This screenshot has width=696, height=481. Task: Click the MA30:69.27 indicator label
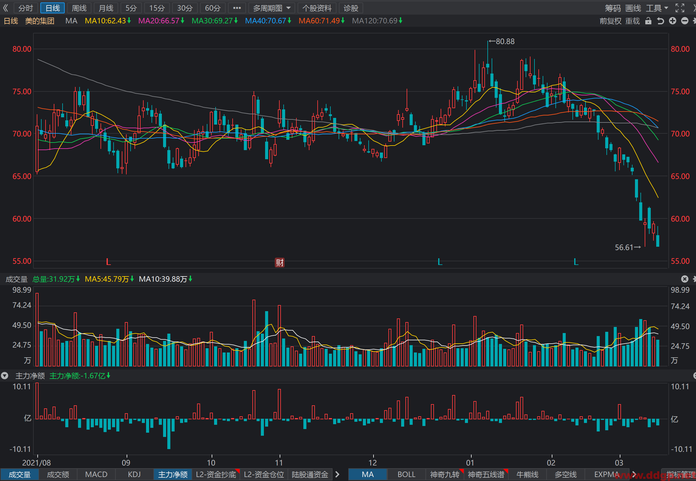215,21
